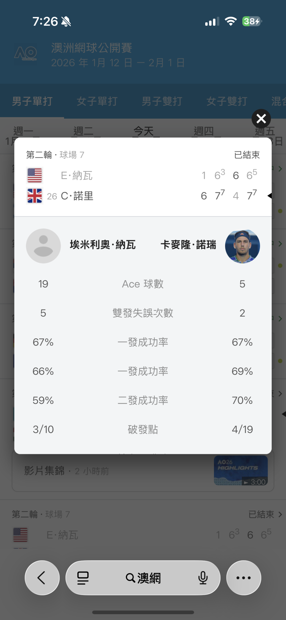Open 卡麥隆·諾瑞 player name link
This screenshot has width=286, height=620.
[x=188, y=245]
